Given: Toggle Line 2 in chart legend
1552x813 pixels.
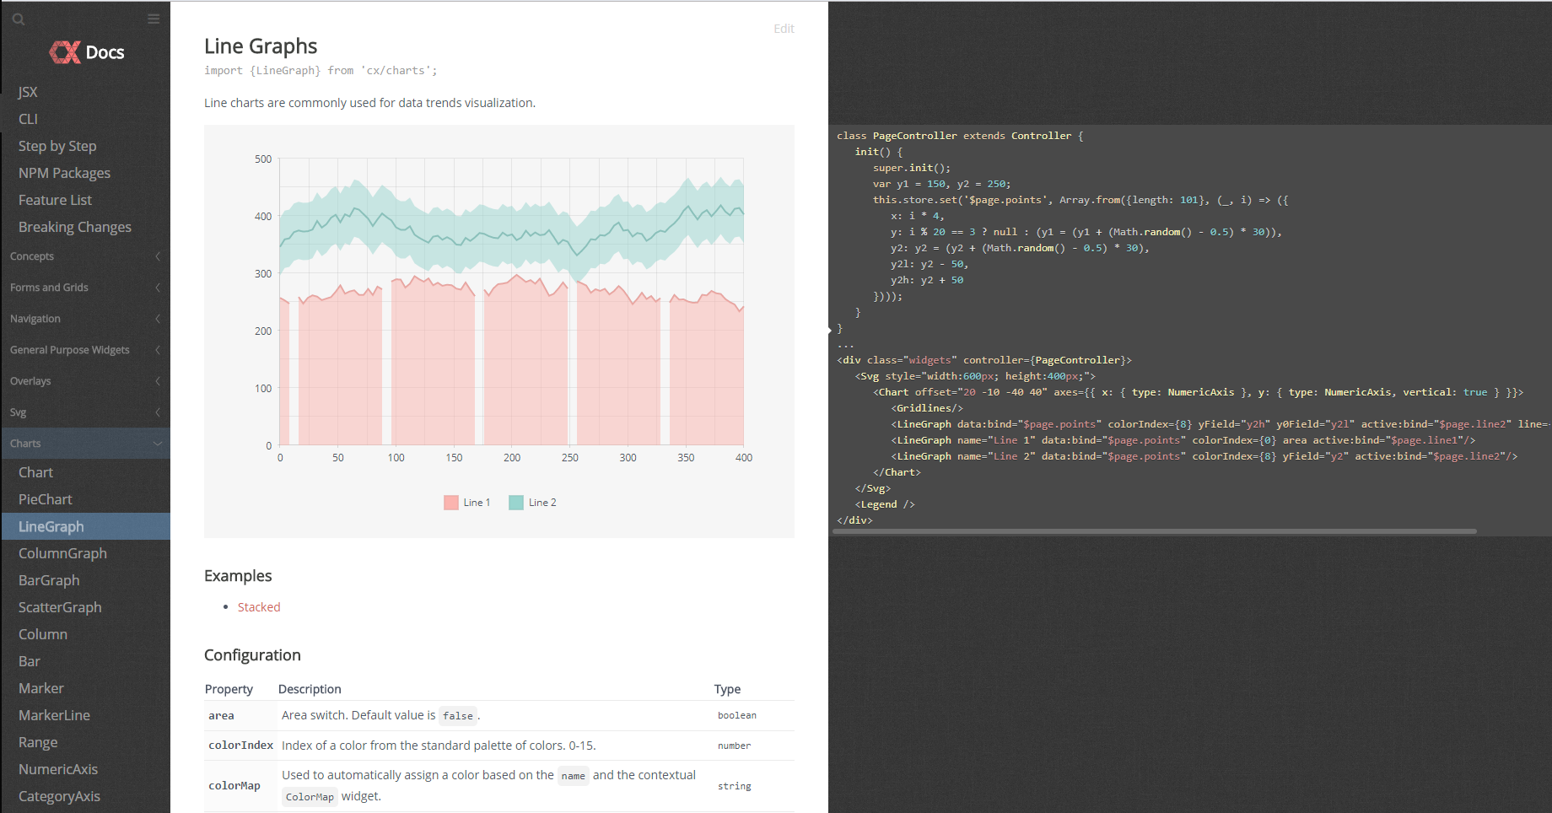Looking at the screenshot, I should tap(533, 503).
